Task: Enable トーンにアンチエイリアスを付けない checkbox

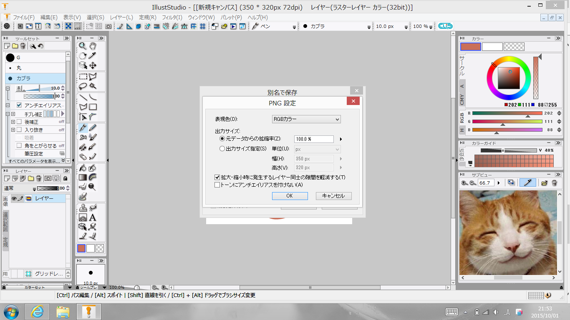Action: (217, 185)
